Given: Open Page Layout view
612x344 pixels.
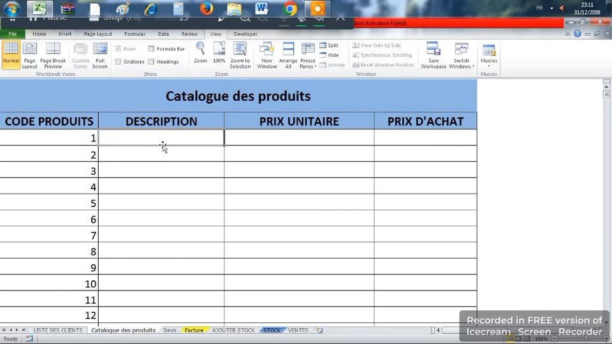Looking at the screenshot, I should click(x=30, y=55).
